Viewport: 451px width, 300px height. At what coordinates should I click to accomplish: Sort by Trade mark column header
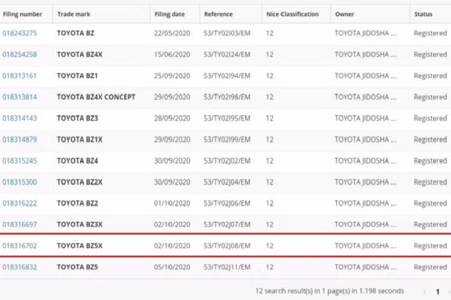point(74,14)
